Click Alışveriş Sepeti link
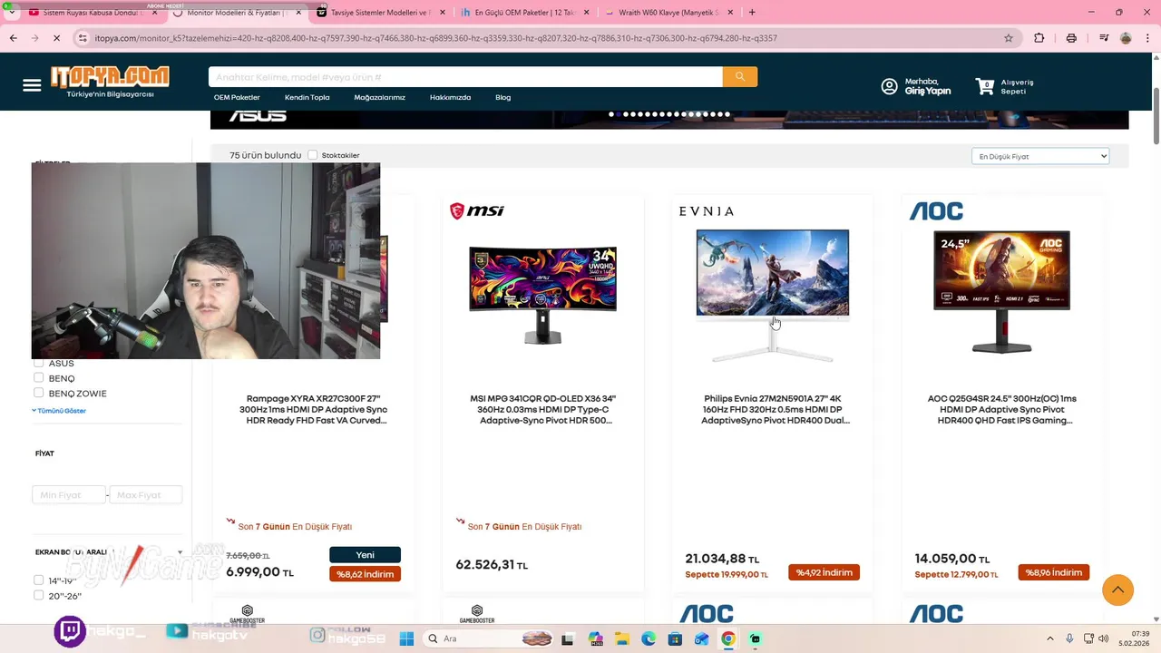 pyautogui.click(x=1017, y=86)
